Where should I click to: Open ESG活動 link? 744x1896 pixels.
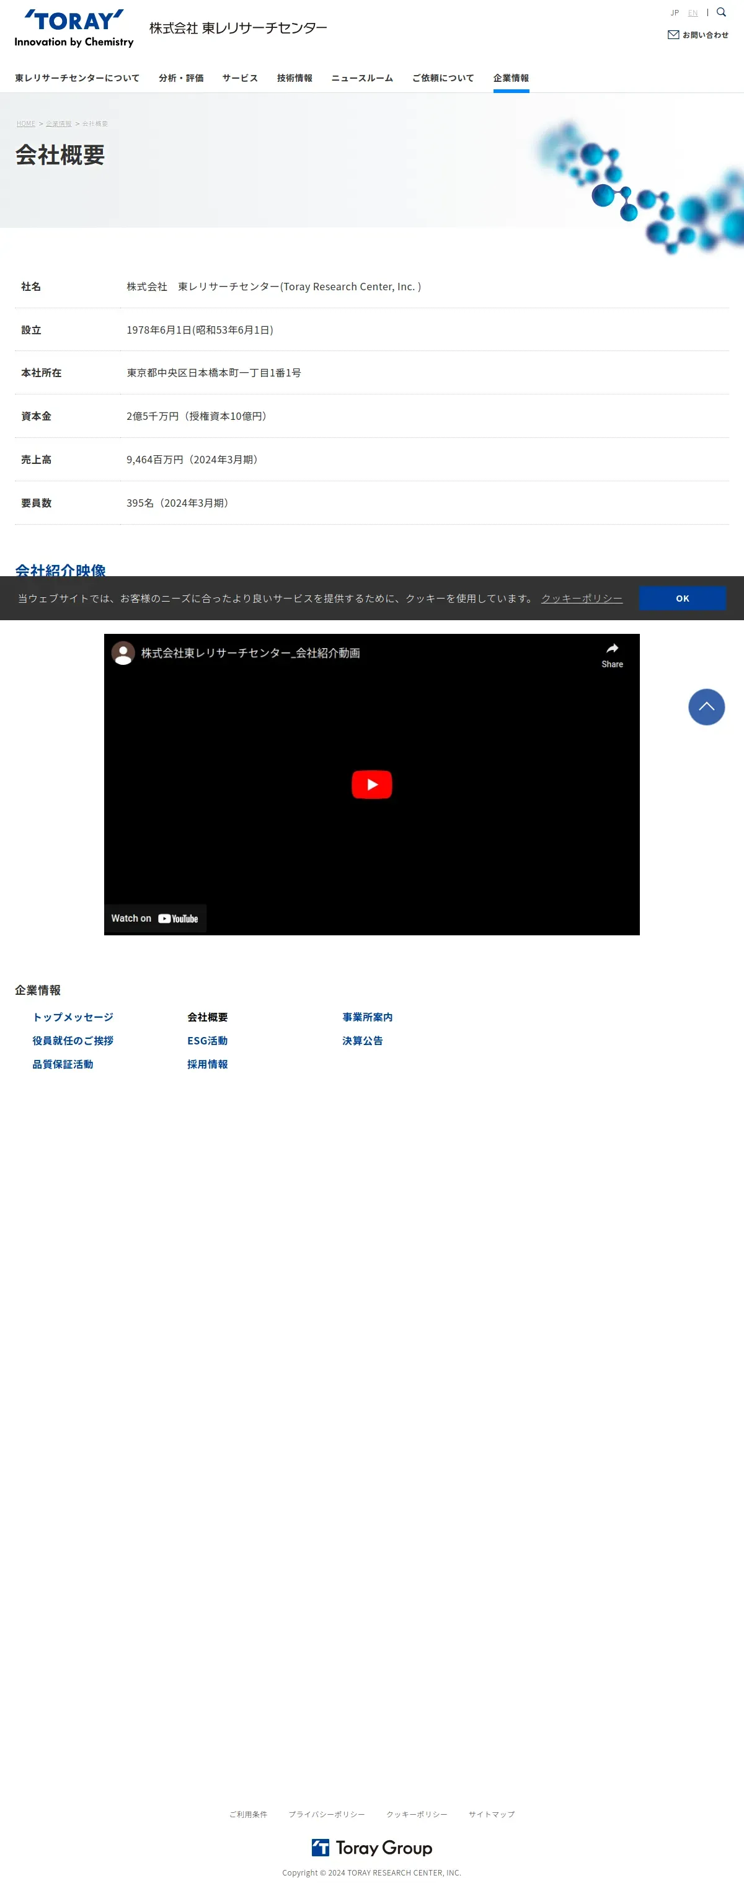coord(208,1041)
